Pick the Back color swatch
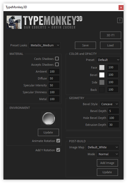This screenshot has height=183, width=127. click(x=102, y=90)
